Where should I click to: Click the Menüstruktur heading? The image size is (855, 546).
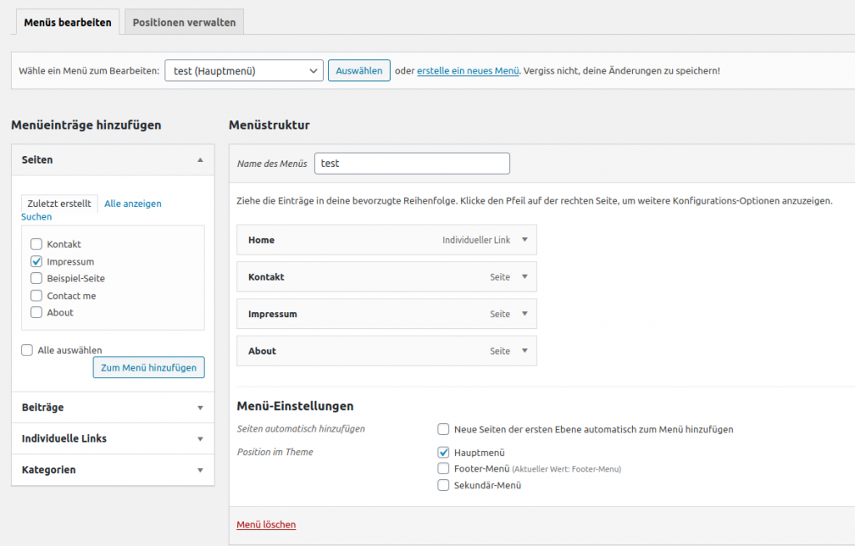click(x=270, y=125)
